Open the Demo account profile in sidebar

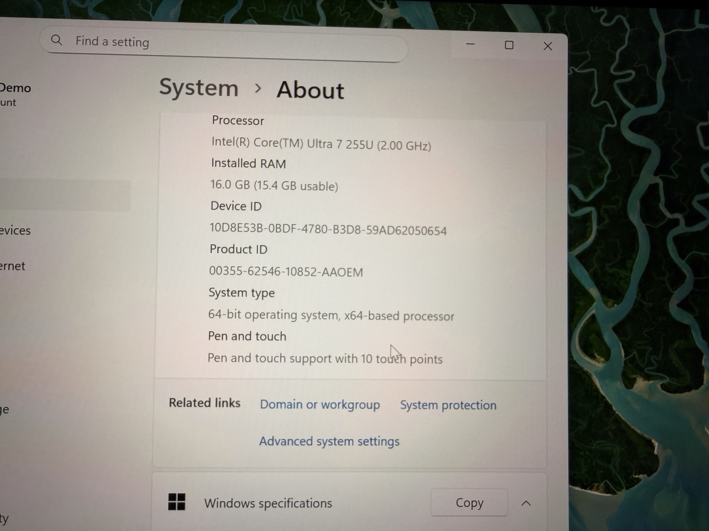click(x=16, y=94)
